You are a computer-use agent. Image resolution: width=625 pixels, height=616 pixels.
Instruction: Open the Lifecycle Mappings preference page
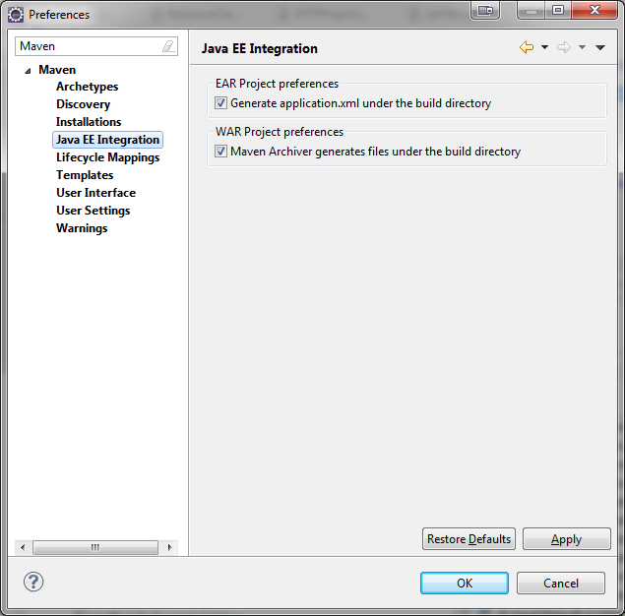click(x=107, y=157)
